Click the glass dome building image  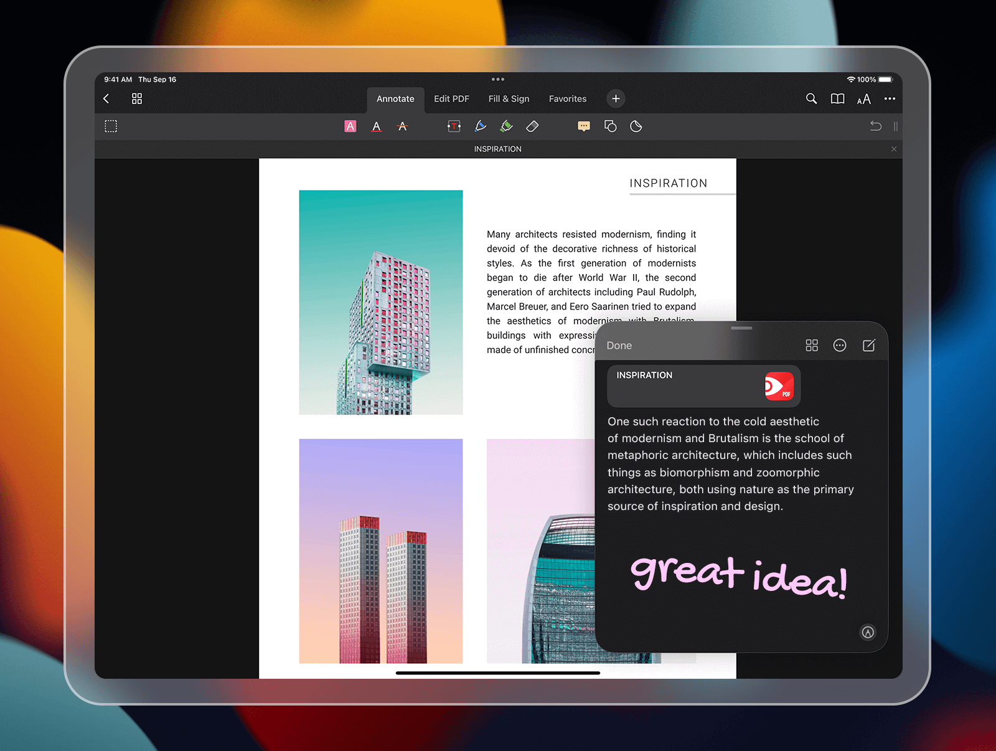click(541, 551)
